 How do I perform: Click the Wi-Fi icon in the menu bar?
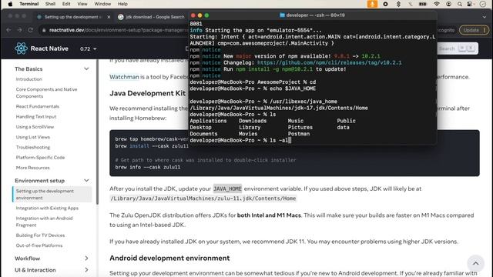coord(437,4)
